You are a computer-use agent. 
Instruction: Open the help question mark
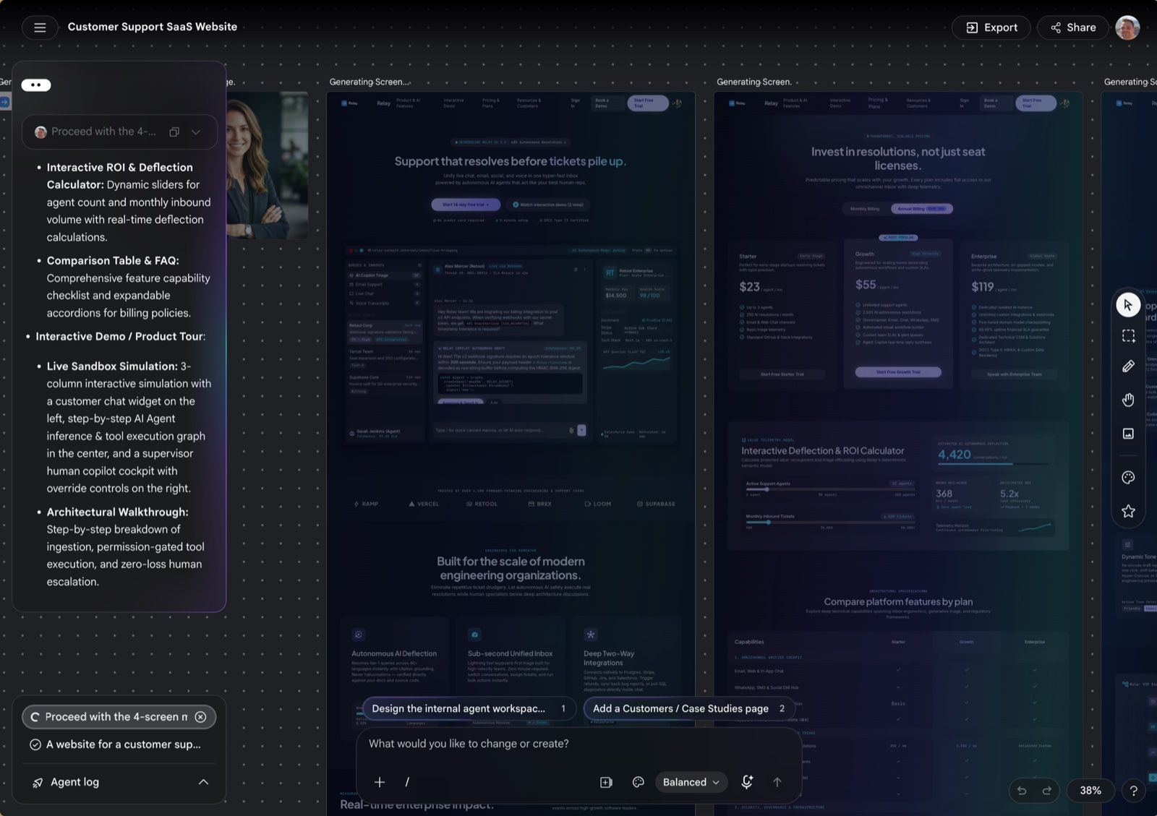coord(1134,791)
